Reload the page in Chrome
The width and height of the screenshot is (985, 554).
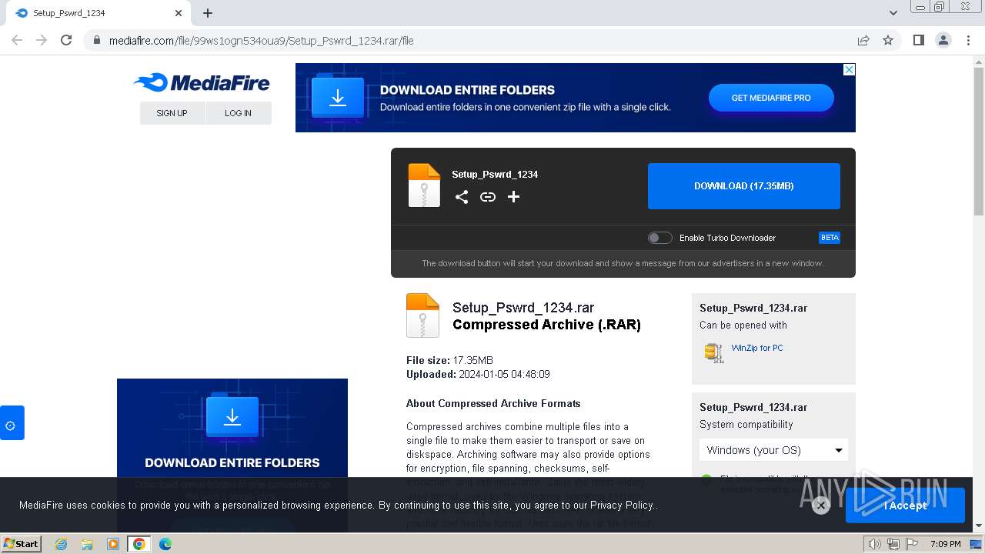tap(66, 40)
